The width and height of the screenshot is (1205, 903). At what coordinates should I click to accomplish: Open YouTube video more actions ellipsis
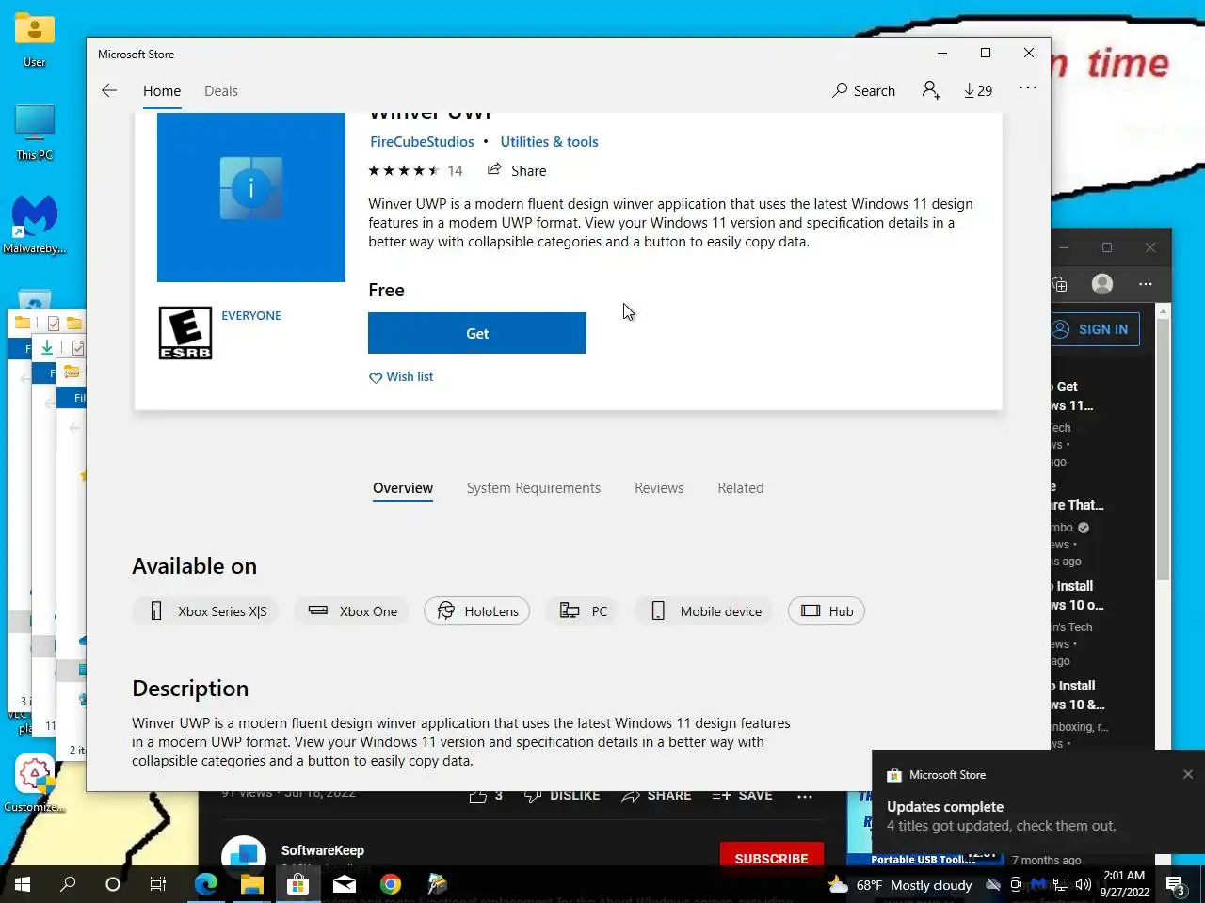click(805, 796)
